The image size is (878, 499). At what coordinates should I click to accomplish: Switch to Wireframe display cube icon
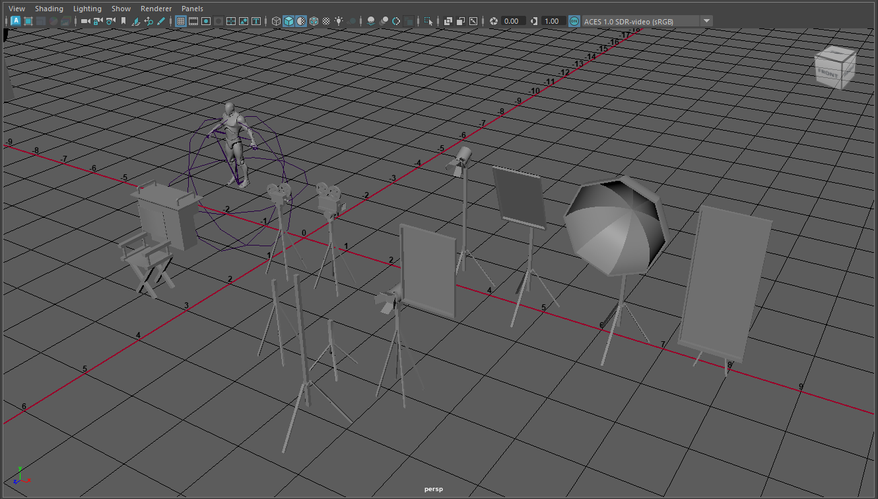tap(276, 21)
